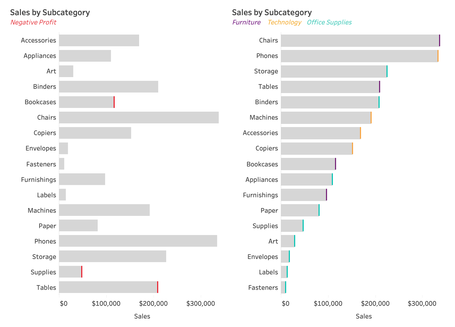This screenshot has width=455, height=327.
Task: Click the Technology legend label
Action: click(x=284, y=22)
